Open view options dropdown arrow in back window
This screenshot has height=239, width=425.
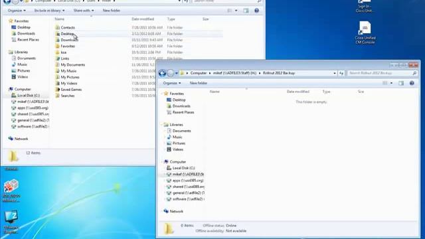pos(236,11)
